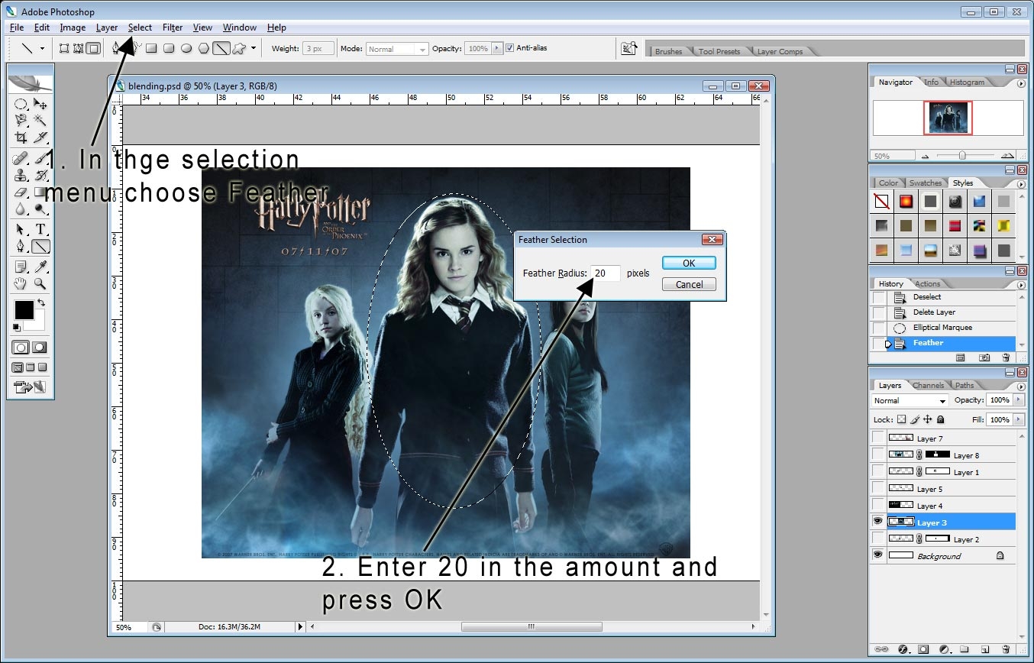Image resolution: width=1034 pixels, height=663 pixels.
Task: Select the Hand tool
Action: (21, 283)
